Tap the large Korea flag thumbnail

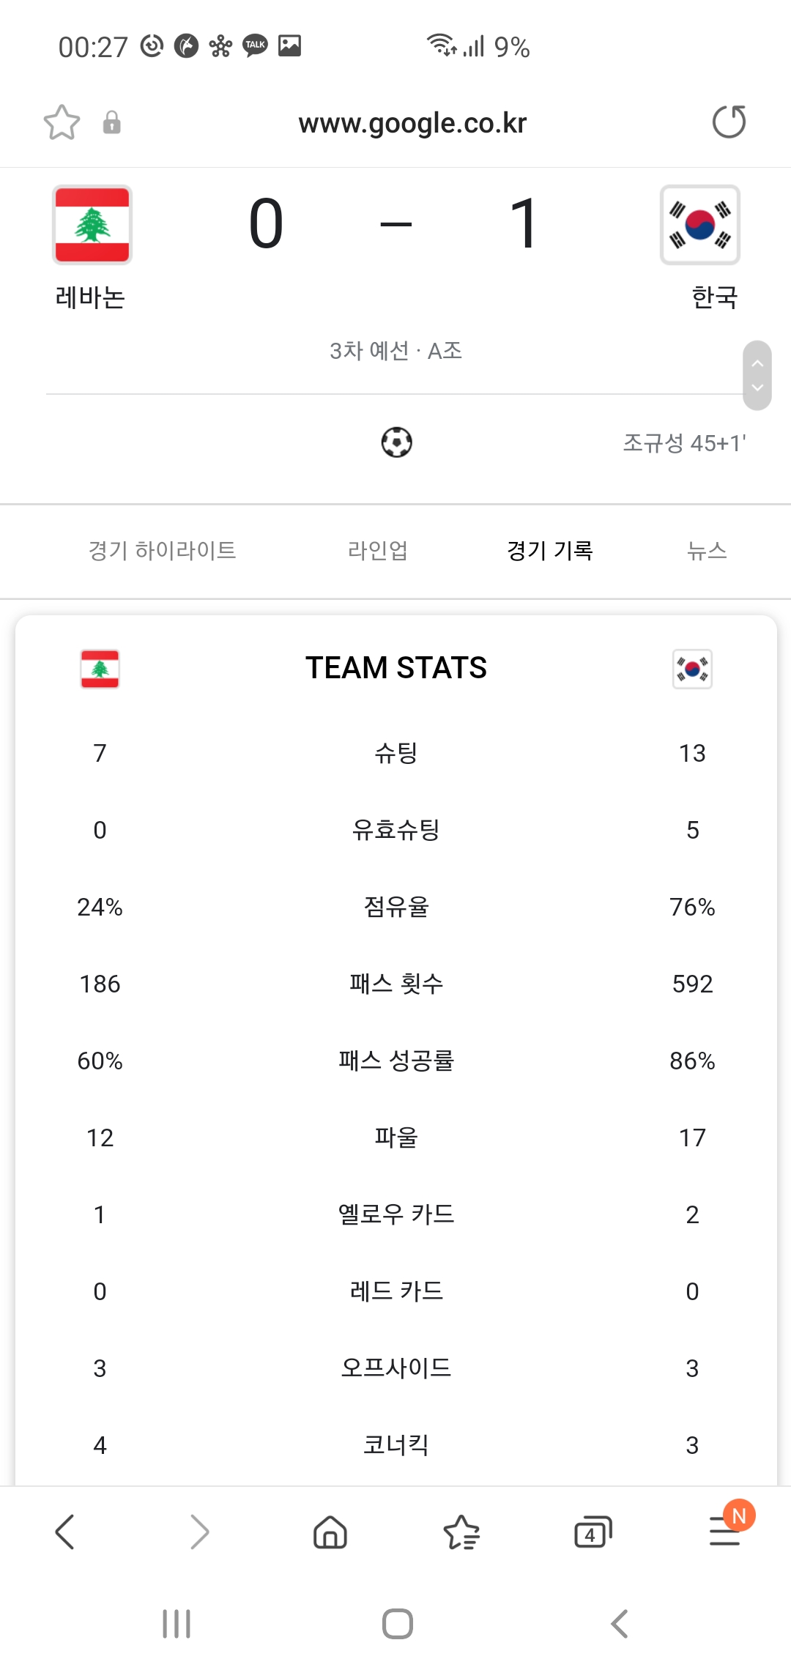(699, 225)
